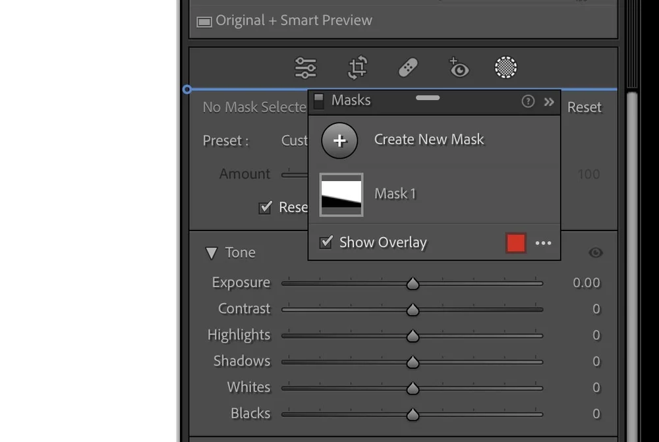Toggle Masks panel switch at header left

pos(319,101)
